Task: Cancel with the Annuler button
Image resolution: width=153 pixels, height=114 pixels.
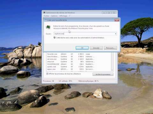Action: [96, 48]
